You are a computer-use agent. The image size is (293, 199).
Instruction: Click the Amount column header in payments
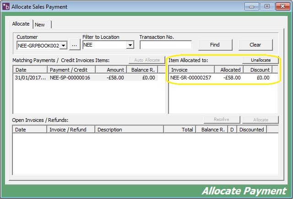[111, 70]
